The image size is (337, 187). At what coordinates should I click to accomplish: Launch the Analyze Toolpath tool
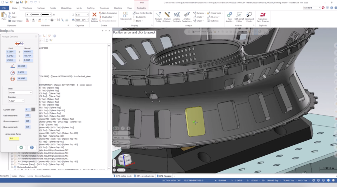[177, 17]
